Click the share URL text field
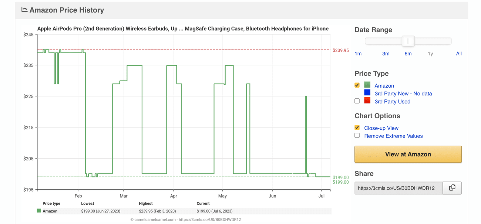Image resolution: width=481 pixels, height=224 pixels. click(398, 188)
